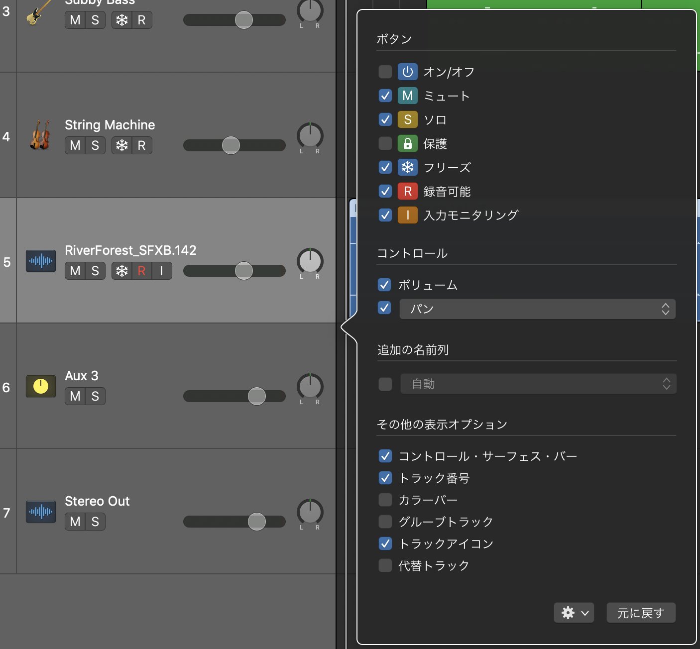Screen dimensions: 700x649
Task: Freeze the String Machine track
Action: [x=122, y=145]
